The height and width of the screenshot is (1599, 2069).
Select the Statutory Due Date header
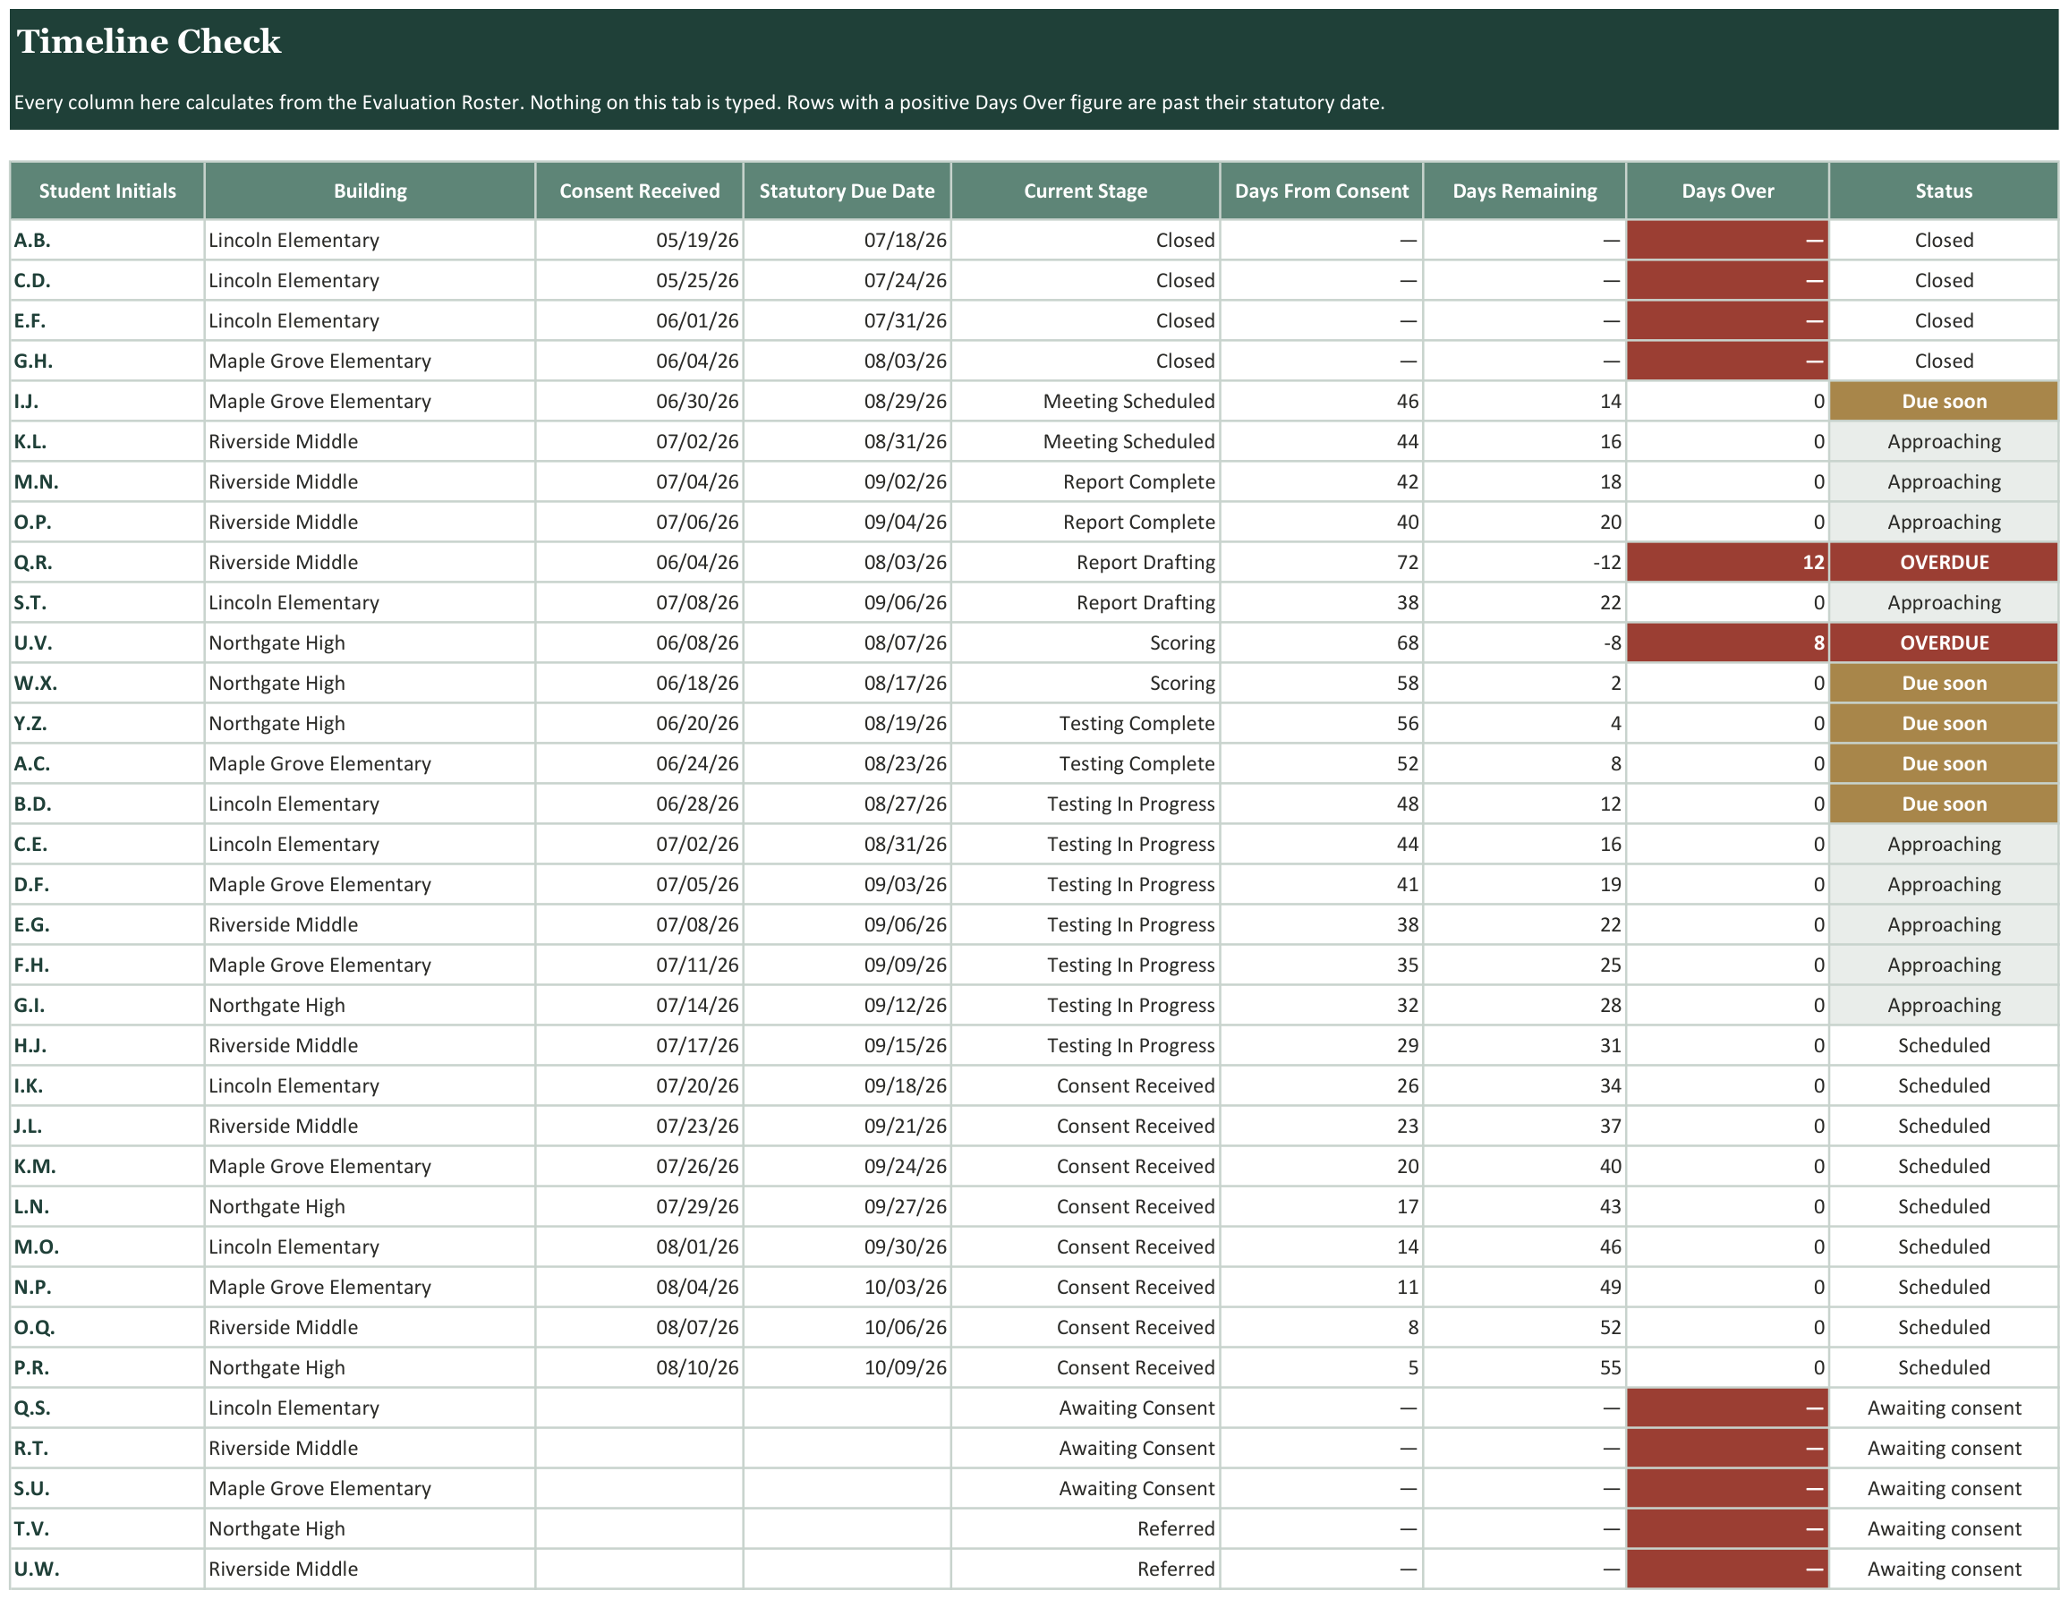847,191
